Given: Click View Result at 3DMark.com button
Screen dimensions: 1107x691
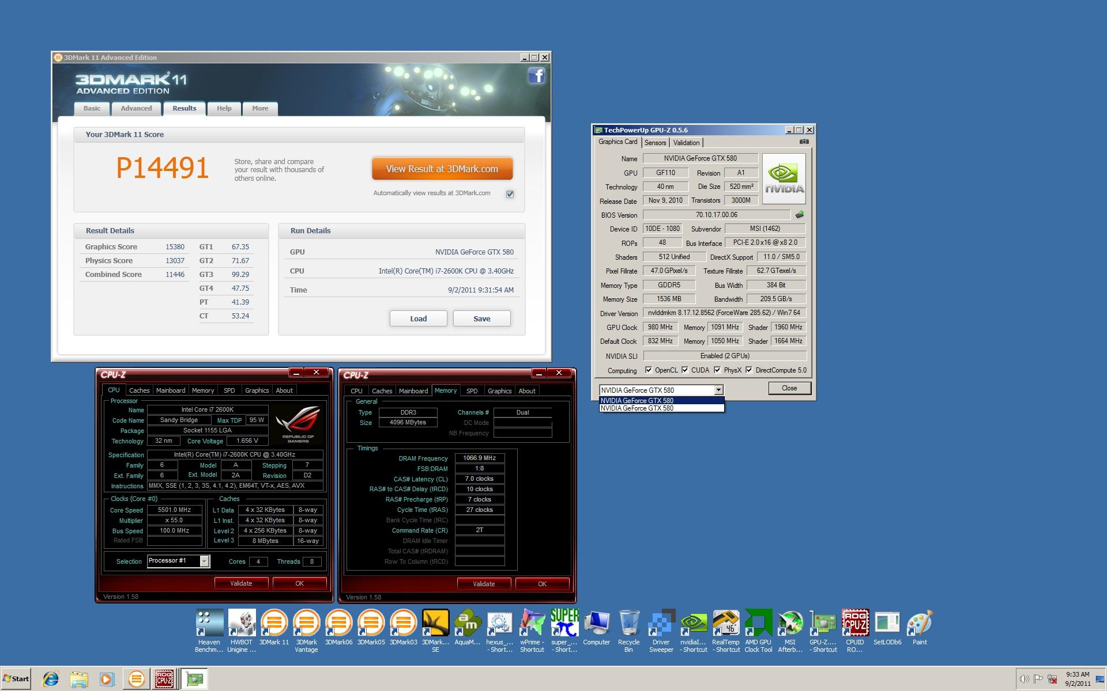Looking at the screenshot, I should 442,169.
